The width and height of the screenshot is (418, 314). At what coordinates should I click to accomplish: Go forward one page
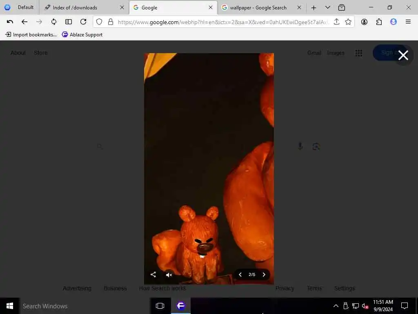click(x=39, y=22)
